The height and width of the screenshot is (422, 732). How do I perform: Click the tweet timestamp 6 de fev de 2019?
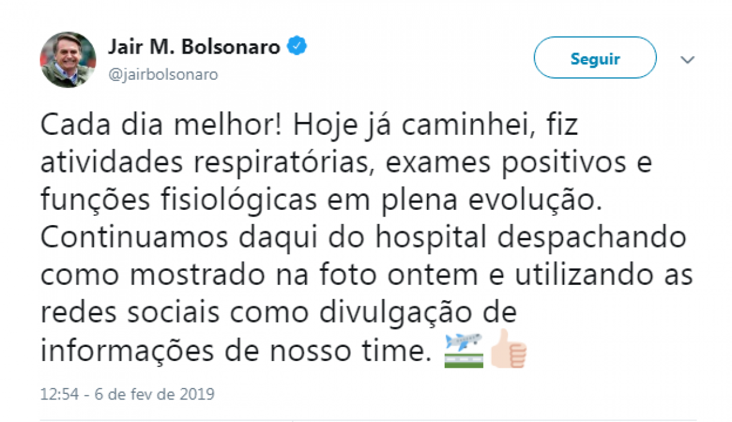click(127, 394)
